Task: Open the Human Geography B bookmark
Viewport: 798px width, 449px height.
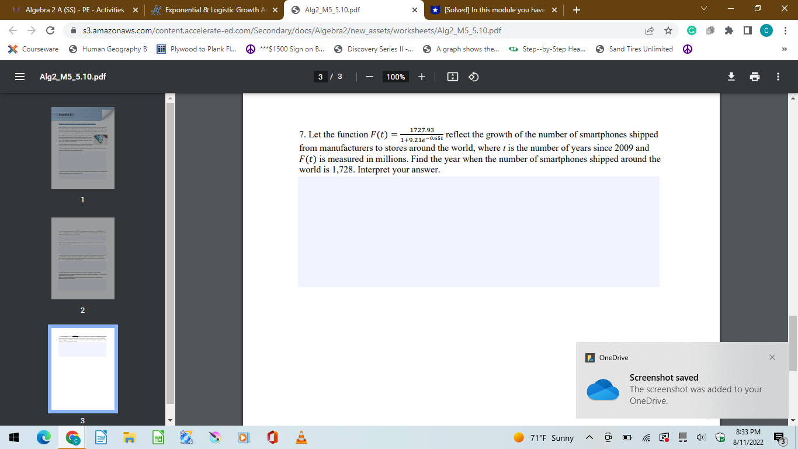Action: [x=108, y=49]
